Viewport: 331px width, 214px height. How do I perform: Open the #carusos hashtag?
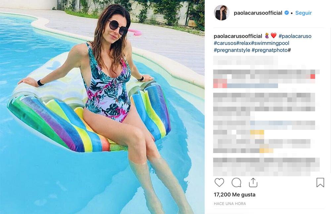tap(225, 43)
